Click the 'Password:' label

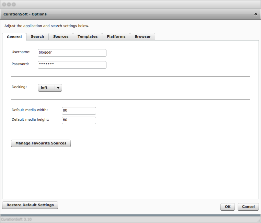[x=20, y=64]
